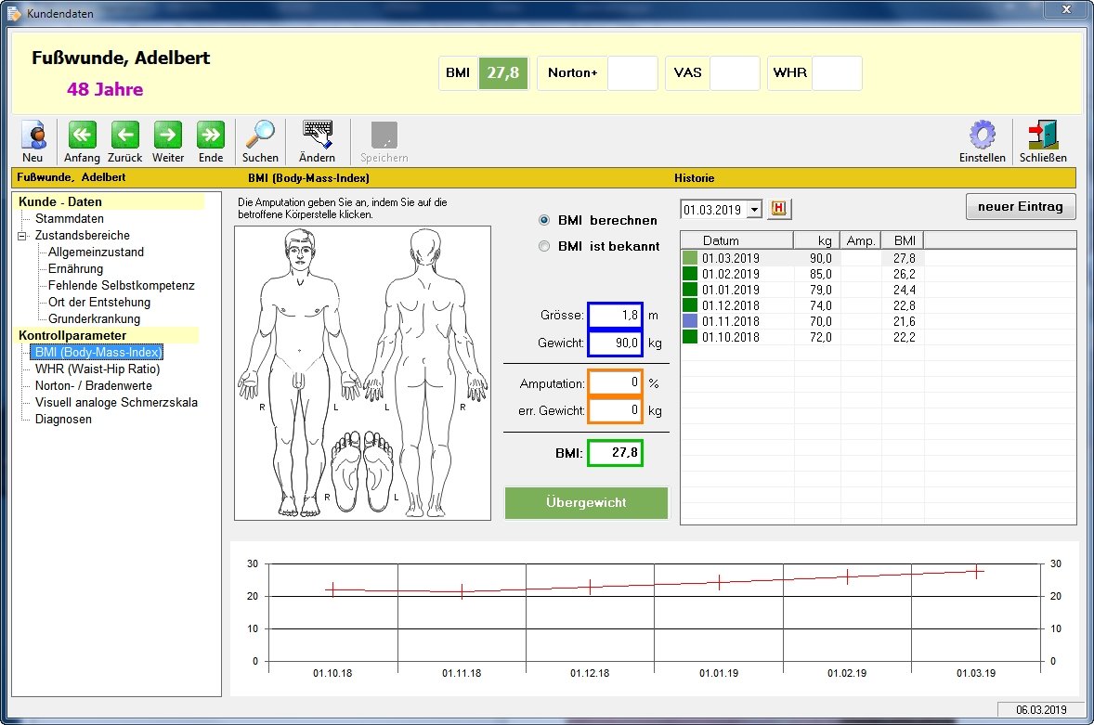The height and width of the screenshot is (725, 1094).
Task: Open WHR (Waist-Hip Ratio) in the tree
Action: coord(97,369)
